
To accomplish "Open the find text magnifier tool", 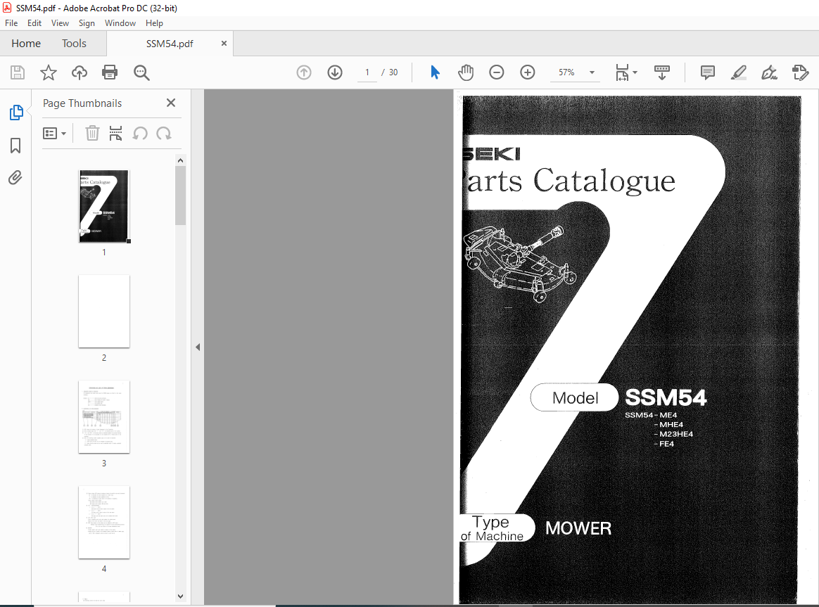I will tap(141, 72).
